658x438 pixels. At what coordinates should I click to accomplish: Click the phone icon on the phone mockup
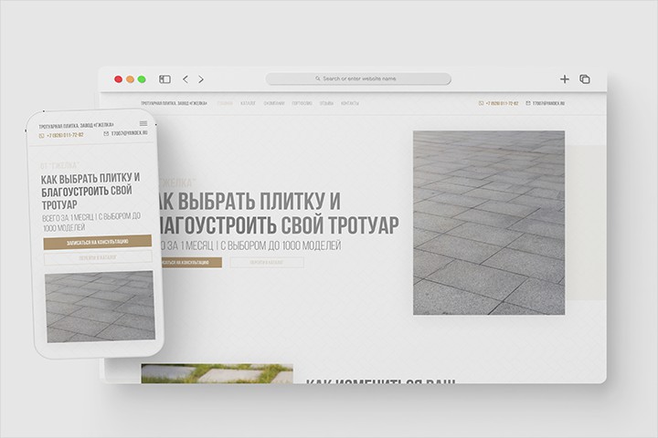(x=41, y=136)
